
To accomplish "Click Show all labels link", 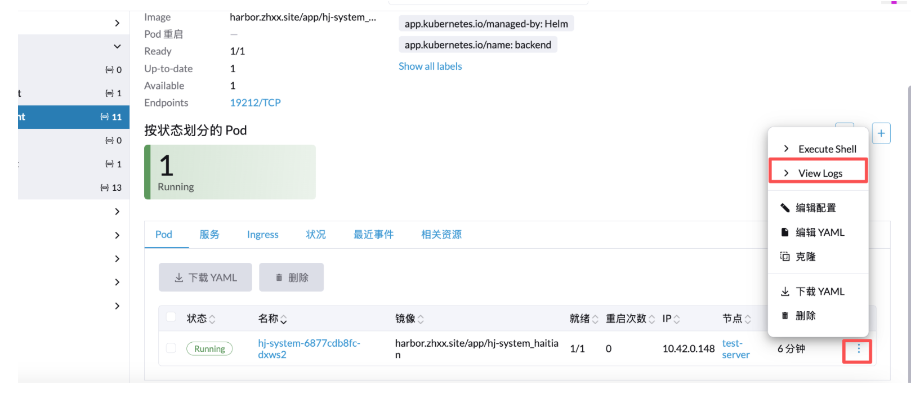I will click(x=430, y=66).
